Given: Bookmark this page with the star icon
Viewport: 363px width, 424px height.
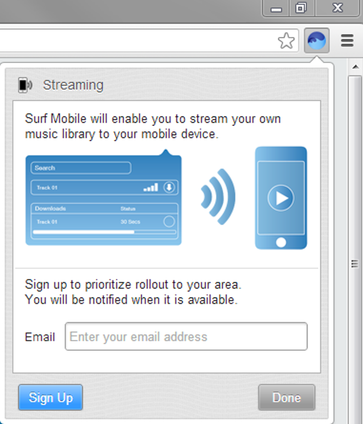Looking at the screenshot, I should pos(286,41).
